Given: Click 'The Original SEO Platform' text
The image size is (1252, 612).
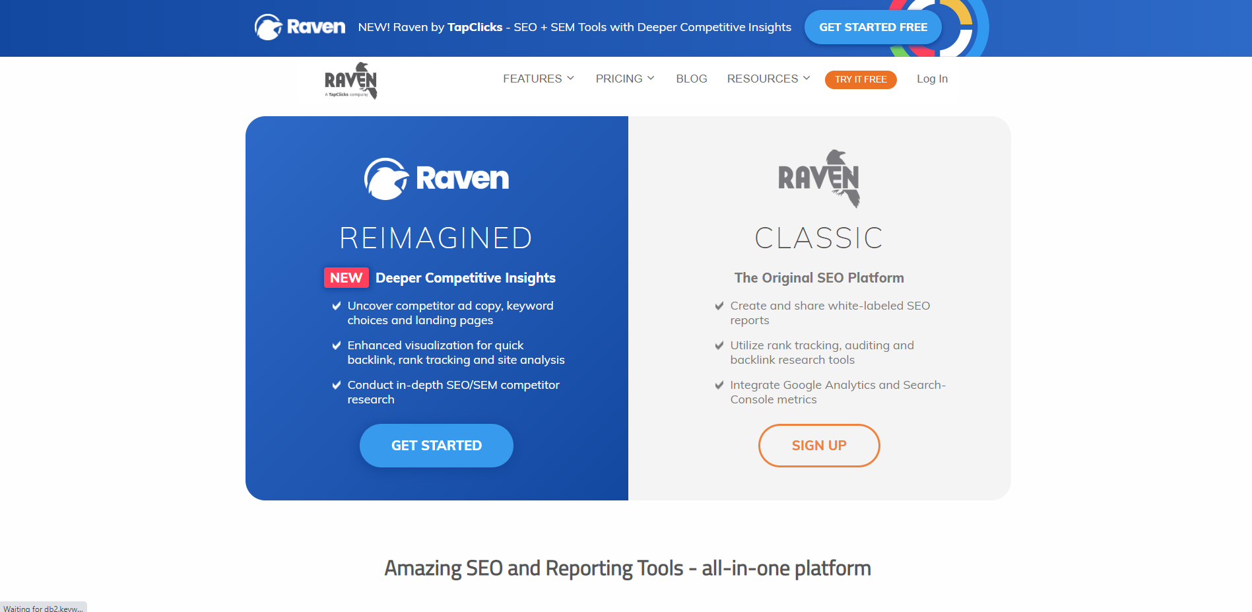Looking at the screenshot, I should click(x=819, y=278).
